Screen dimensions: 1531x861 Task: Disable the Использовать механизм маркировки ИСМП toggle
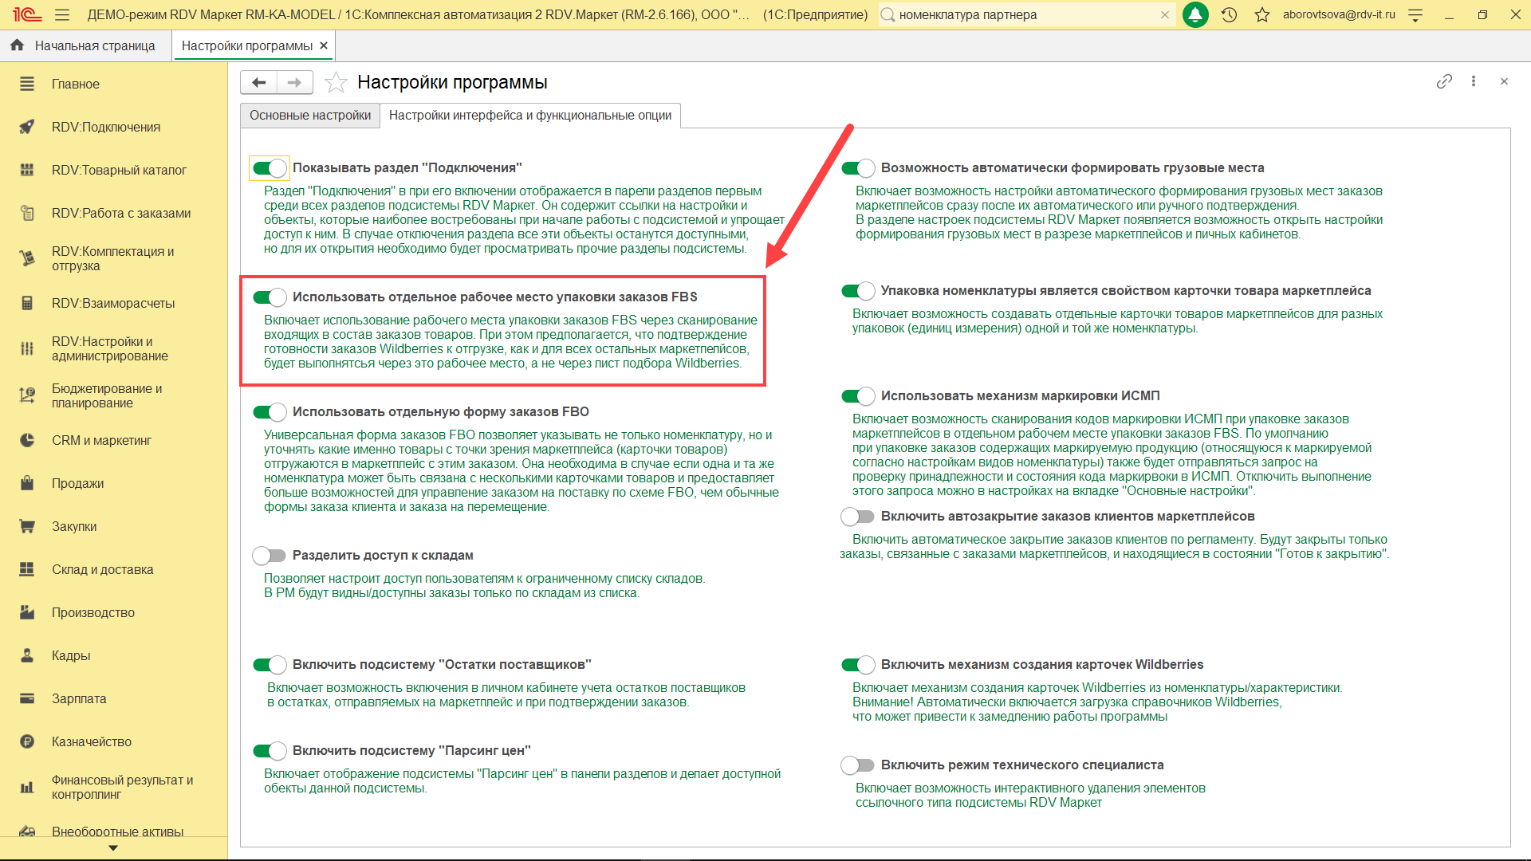tap(858, 396)
